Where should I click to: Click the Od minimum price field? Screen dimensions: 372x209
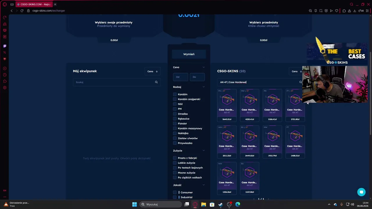(180, 77)
